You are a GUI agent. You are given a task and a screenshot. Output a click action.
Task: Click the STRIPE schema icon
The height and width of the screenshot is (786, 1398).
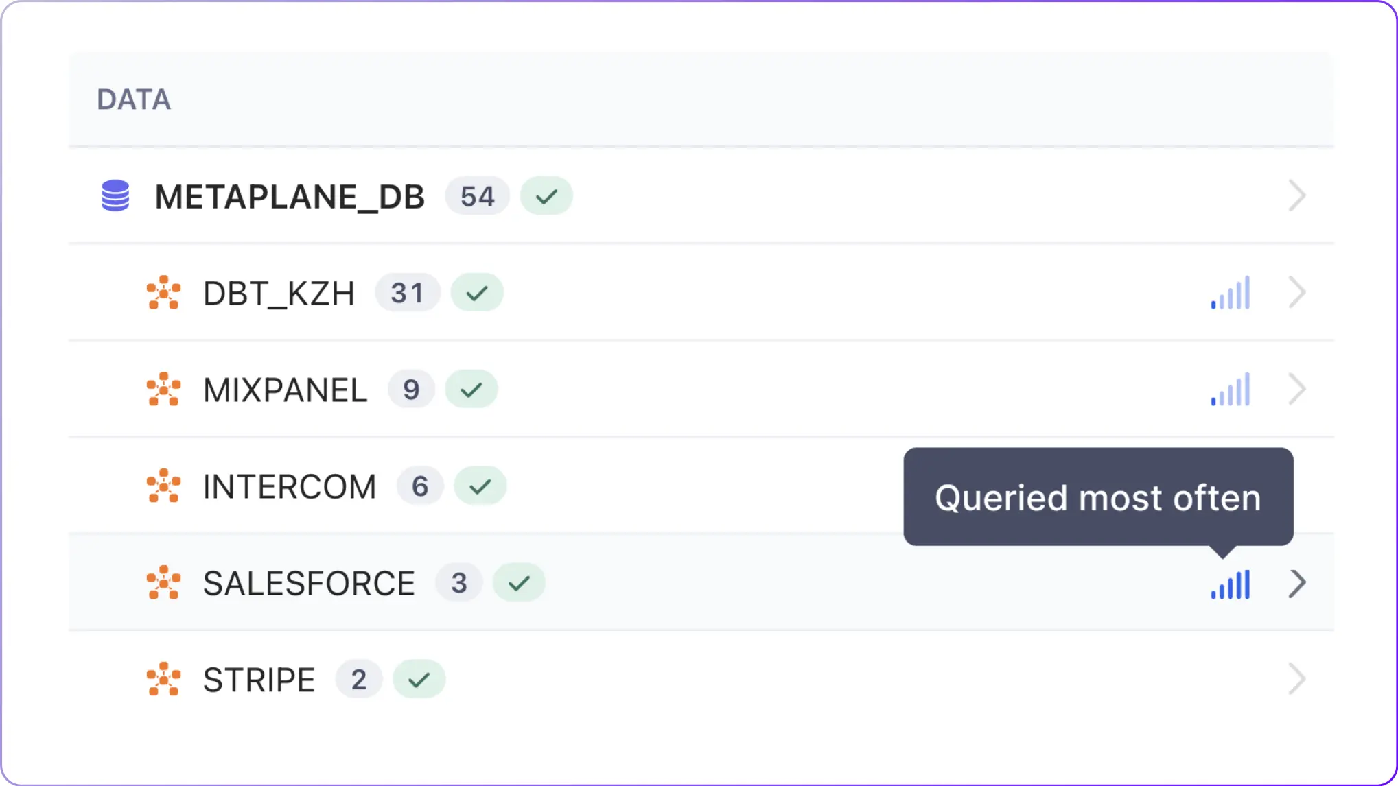click(x=163, y=680)
